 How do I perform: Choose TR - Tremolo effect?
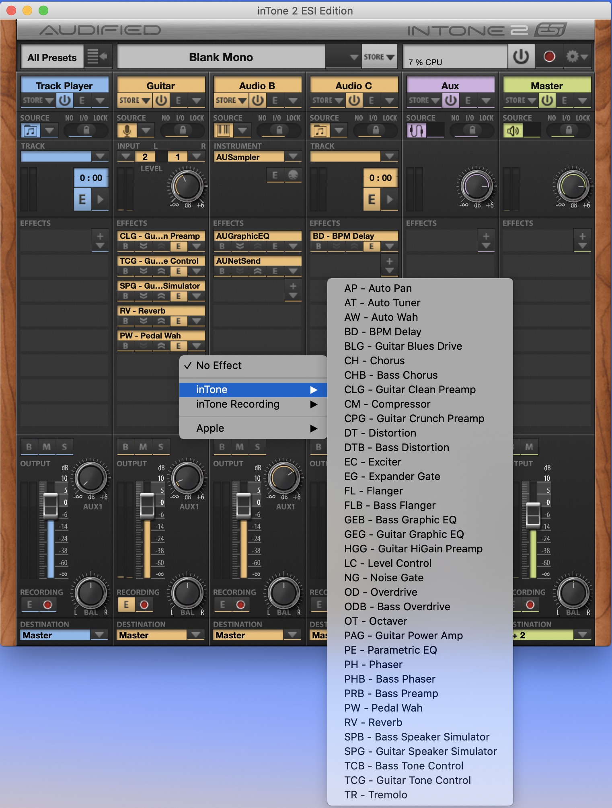click(420, 795)
